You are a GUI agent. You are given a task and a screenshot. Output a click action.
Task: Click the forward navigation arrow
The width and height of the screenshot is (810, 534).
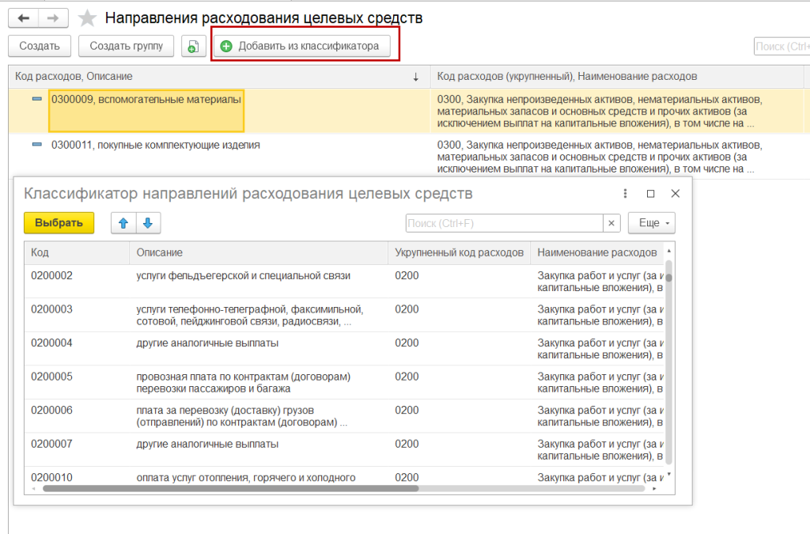tap(53, 18)
